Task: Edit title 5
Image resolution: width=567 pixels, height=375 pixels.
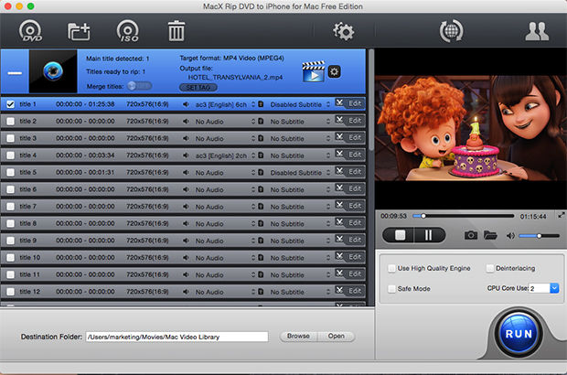Action: tap(355, 171)
